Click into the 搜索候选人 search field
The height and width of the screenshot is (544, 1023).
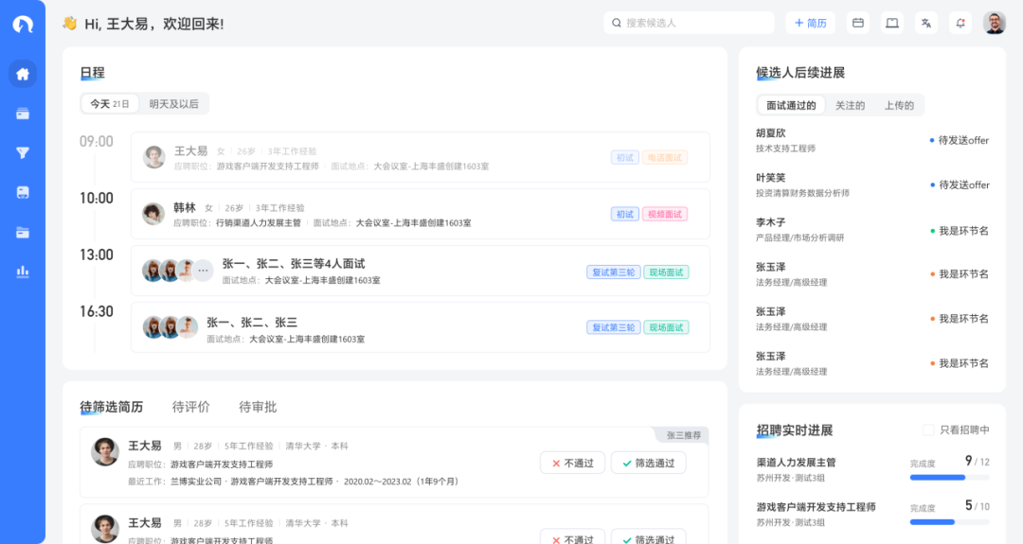tap(689, 23)
